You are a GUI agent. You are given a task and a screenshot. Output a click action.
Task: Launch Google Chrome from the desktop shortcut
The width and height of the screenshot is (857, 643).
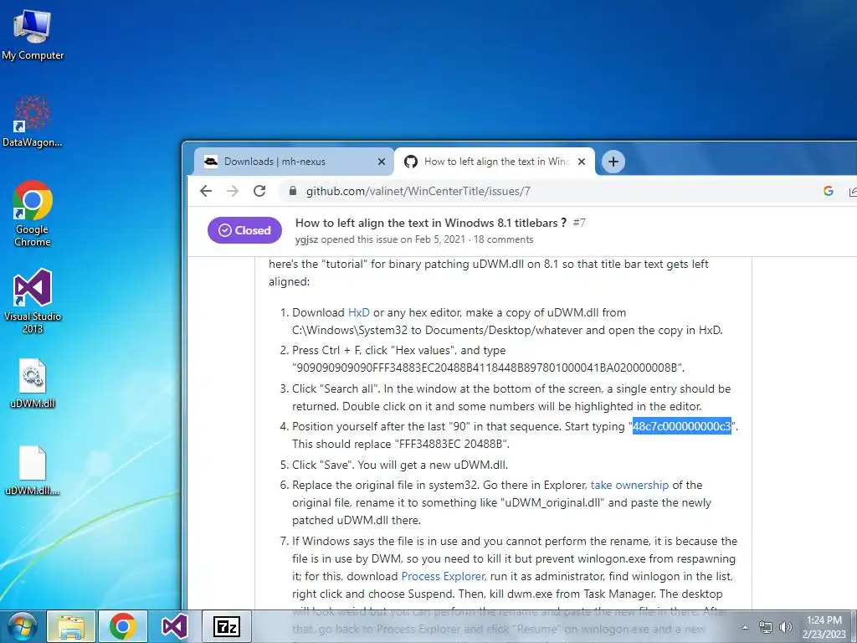(x=33, y=213)
